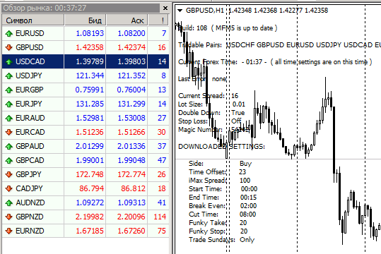Select the GBPNZD symbol name
Viewport: 381px width, 254px height.
point(30,217)
